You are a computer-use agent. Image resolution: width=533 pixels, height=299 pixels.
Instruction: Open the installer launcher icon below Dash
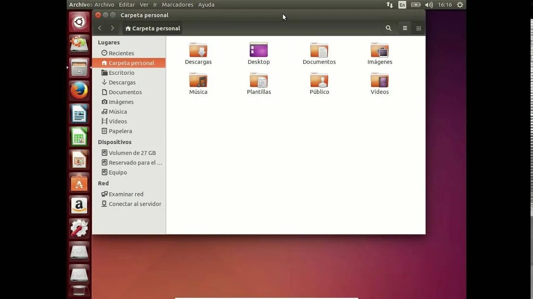click(79, 44)
